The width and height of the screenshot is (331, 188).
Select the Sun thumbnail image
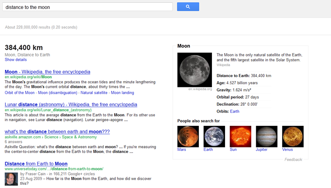(240, 136)
